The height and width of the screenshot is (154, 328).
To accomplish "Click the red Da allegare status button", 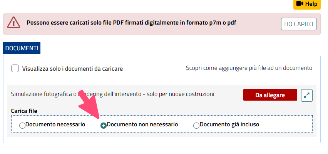I will pos(270,95).
